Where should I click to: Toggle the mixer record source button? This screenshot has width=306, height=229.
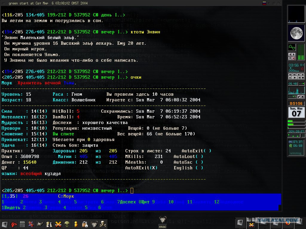[x=290, y=58]
